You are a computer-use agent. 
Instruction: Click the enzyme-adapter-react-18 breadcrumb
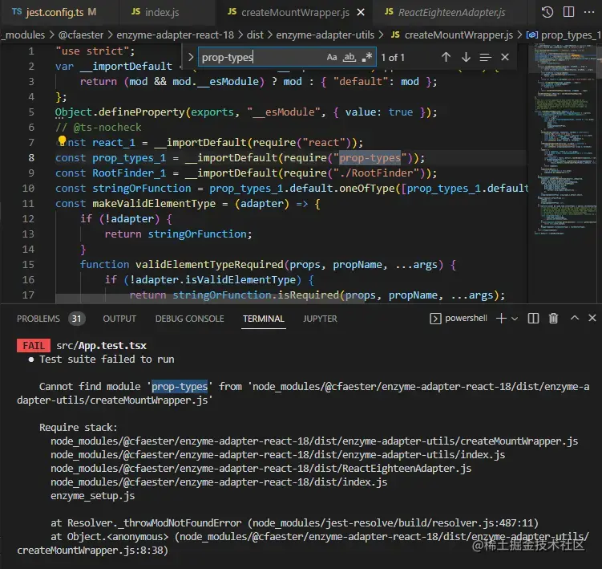coord(175,35)
